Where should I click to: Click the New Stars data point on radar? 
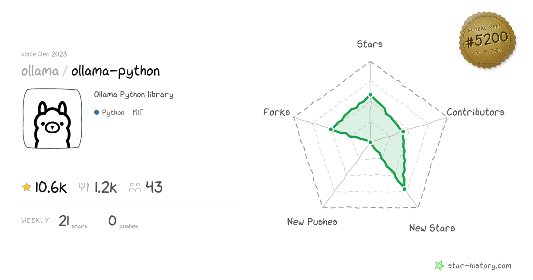[404, 189]
